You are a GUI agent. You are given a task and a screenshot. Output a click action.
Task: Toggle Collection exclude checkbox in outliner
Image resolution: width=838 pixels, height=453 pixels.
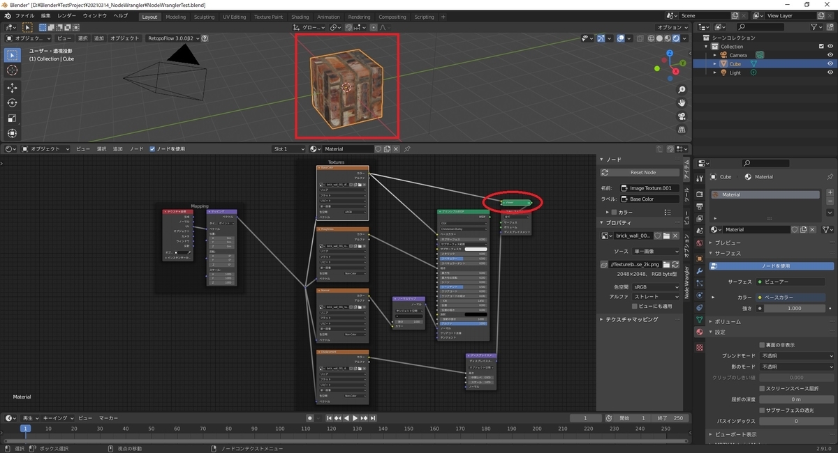pos(821,47)
